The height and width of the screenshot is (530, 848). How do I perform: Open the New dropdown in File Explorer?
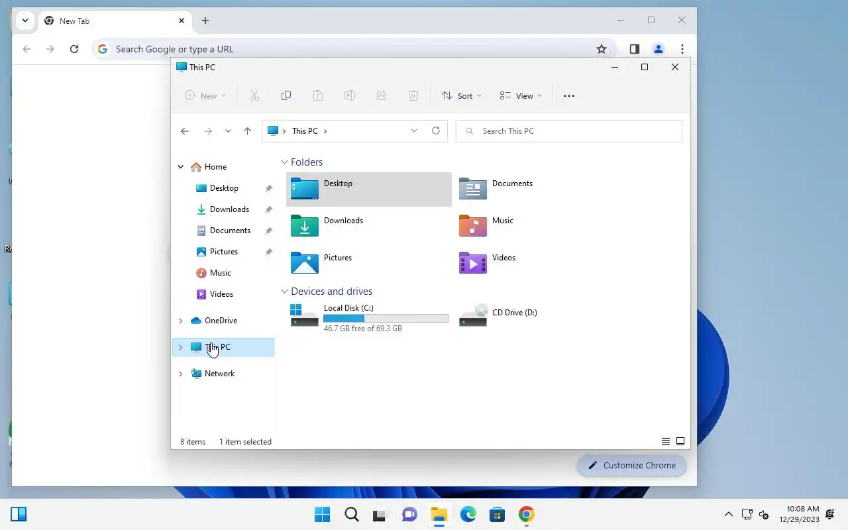pos(205,95)
